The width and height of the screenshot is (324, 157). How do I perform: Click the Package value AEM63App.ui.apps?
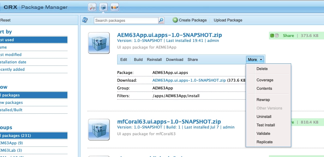170,73
